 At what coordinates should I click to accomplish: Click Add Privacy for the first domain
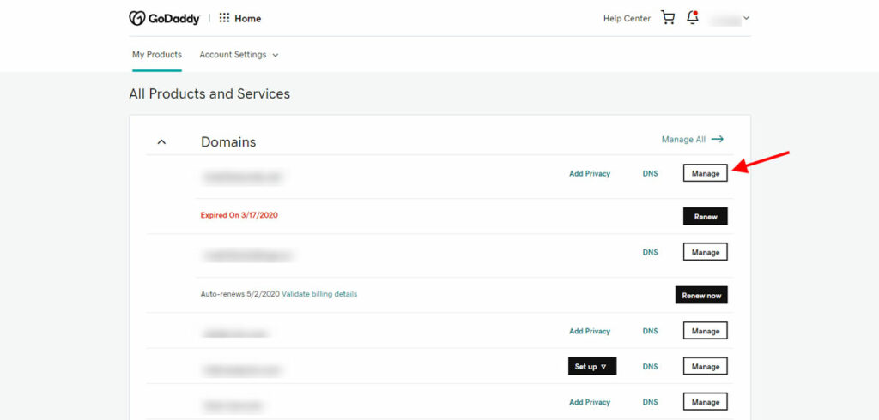tap(590, 174)
